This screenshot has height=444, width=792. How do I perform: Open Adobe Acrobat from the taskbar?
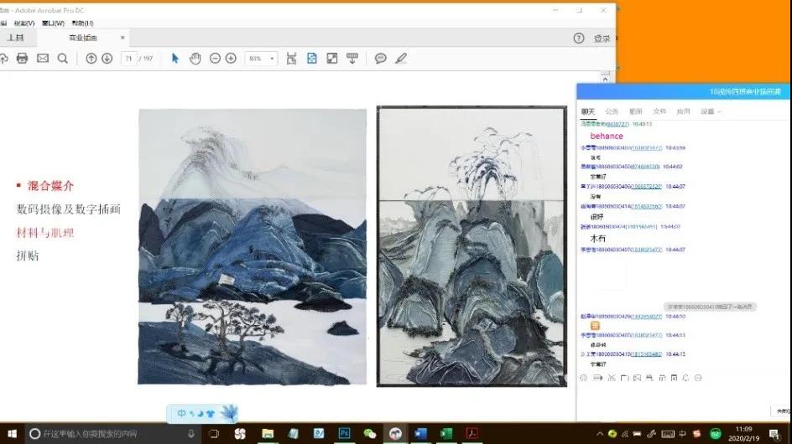[x=472, y=433]
